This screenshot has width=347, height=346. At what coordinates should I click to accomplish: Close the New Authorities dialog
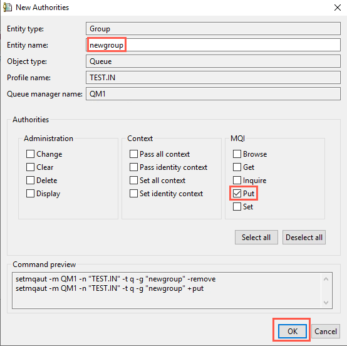point(337,8)
